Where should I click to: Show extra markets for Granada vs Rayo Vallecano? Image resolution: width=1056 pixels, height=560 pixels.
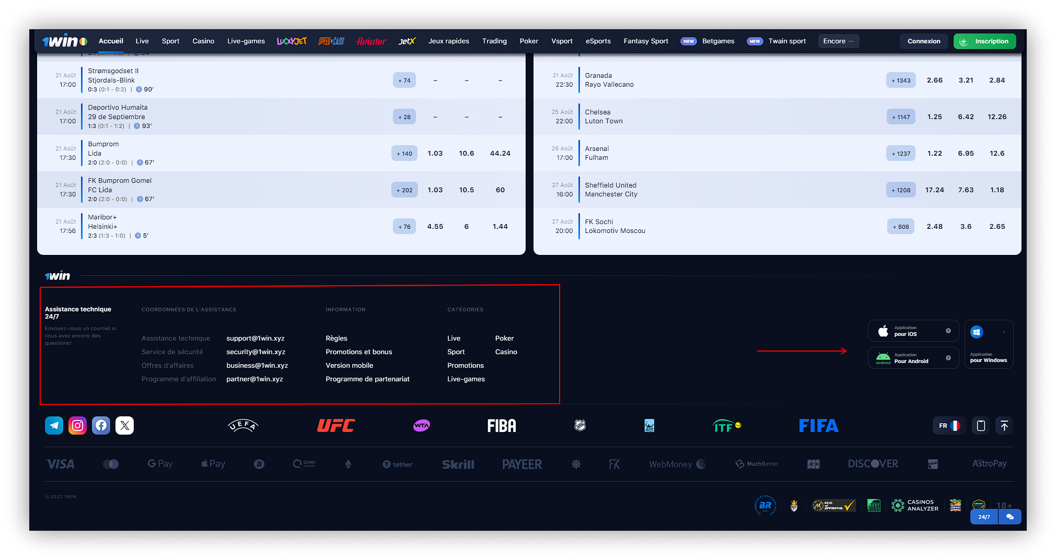(x=901, y=80)
